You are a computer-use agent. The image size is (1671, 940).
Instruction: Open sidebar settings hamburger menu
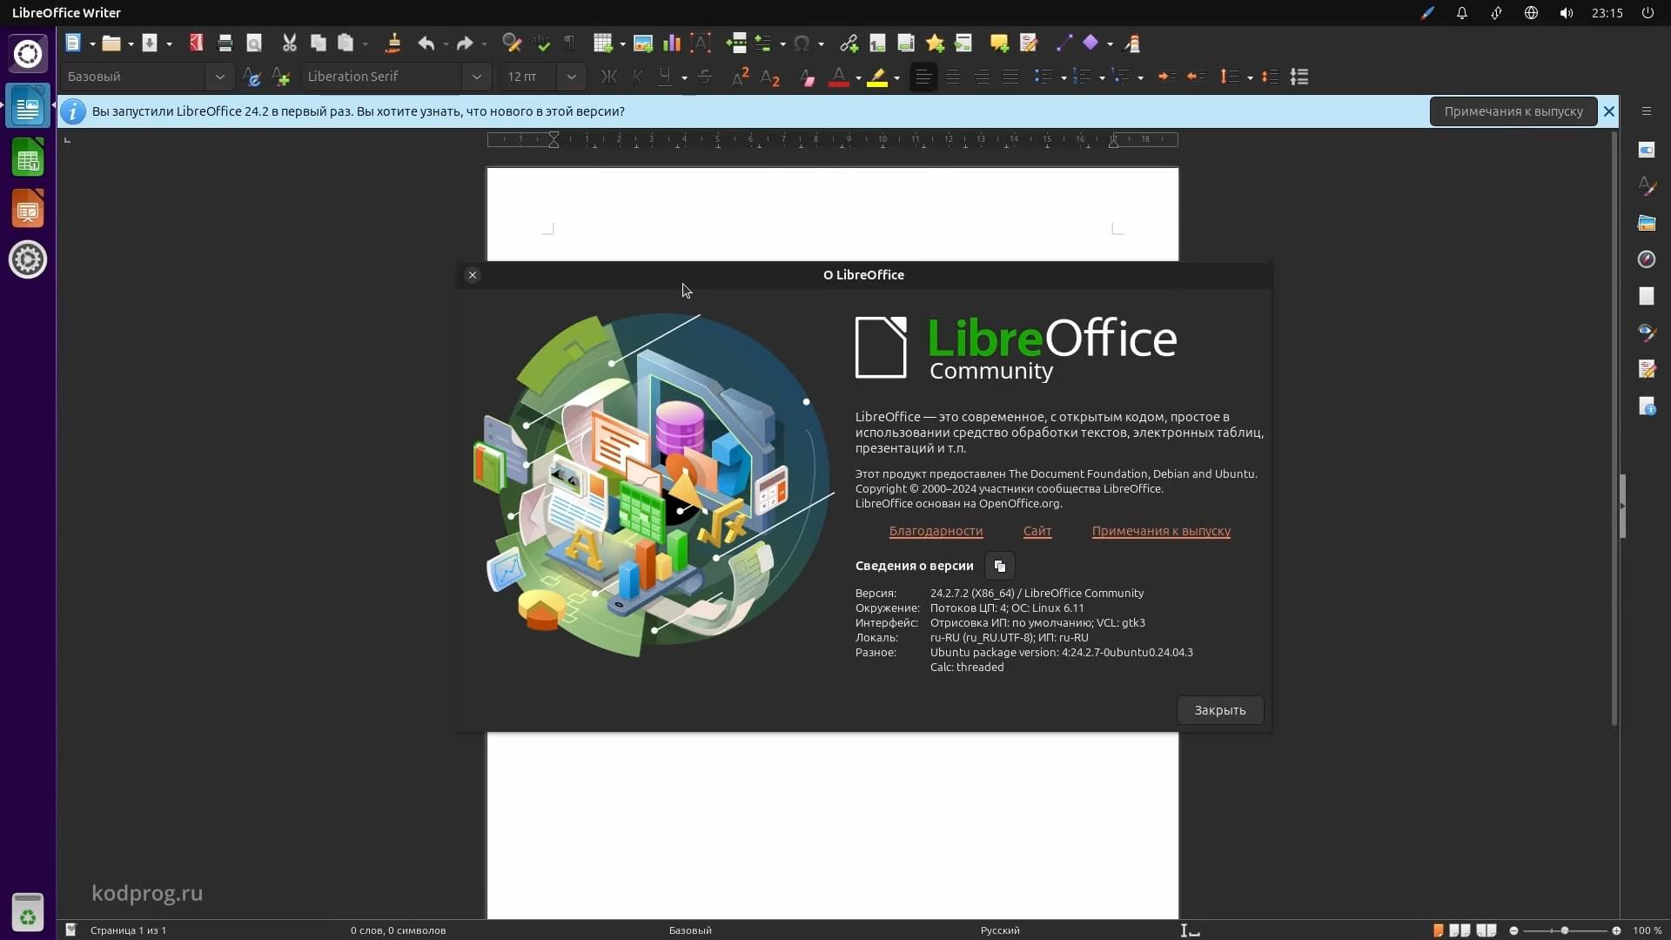click(1646, 111)
